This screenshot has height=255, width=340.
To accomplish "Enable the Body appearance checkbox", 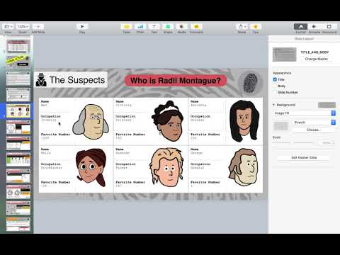I will pyautogui.click(x=275, y=86).
